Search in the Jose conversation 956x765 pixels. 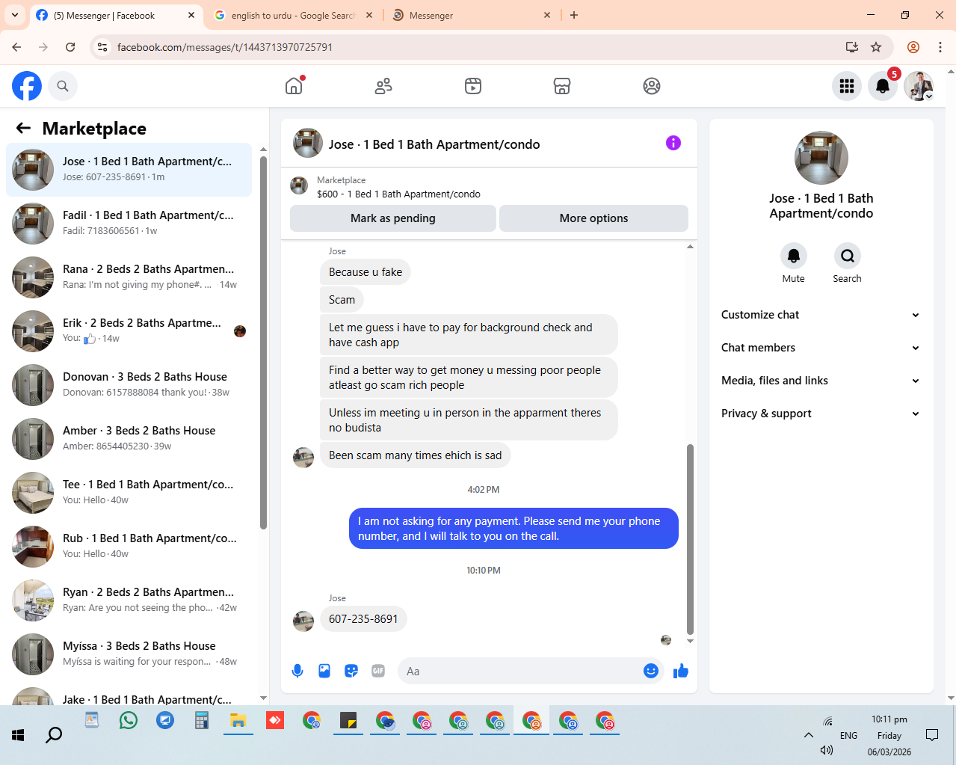click(x=848, y=256)
